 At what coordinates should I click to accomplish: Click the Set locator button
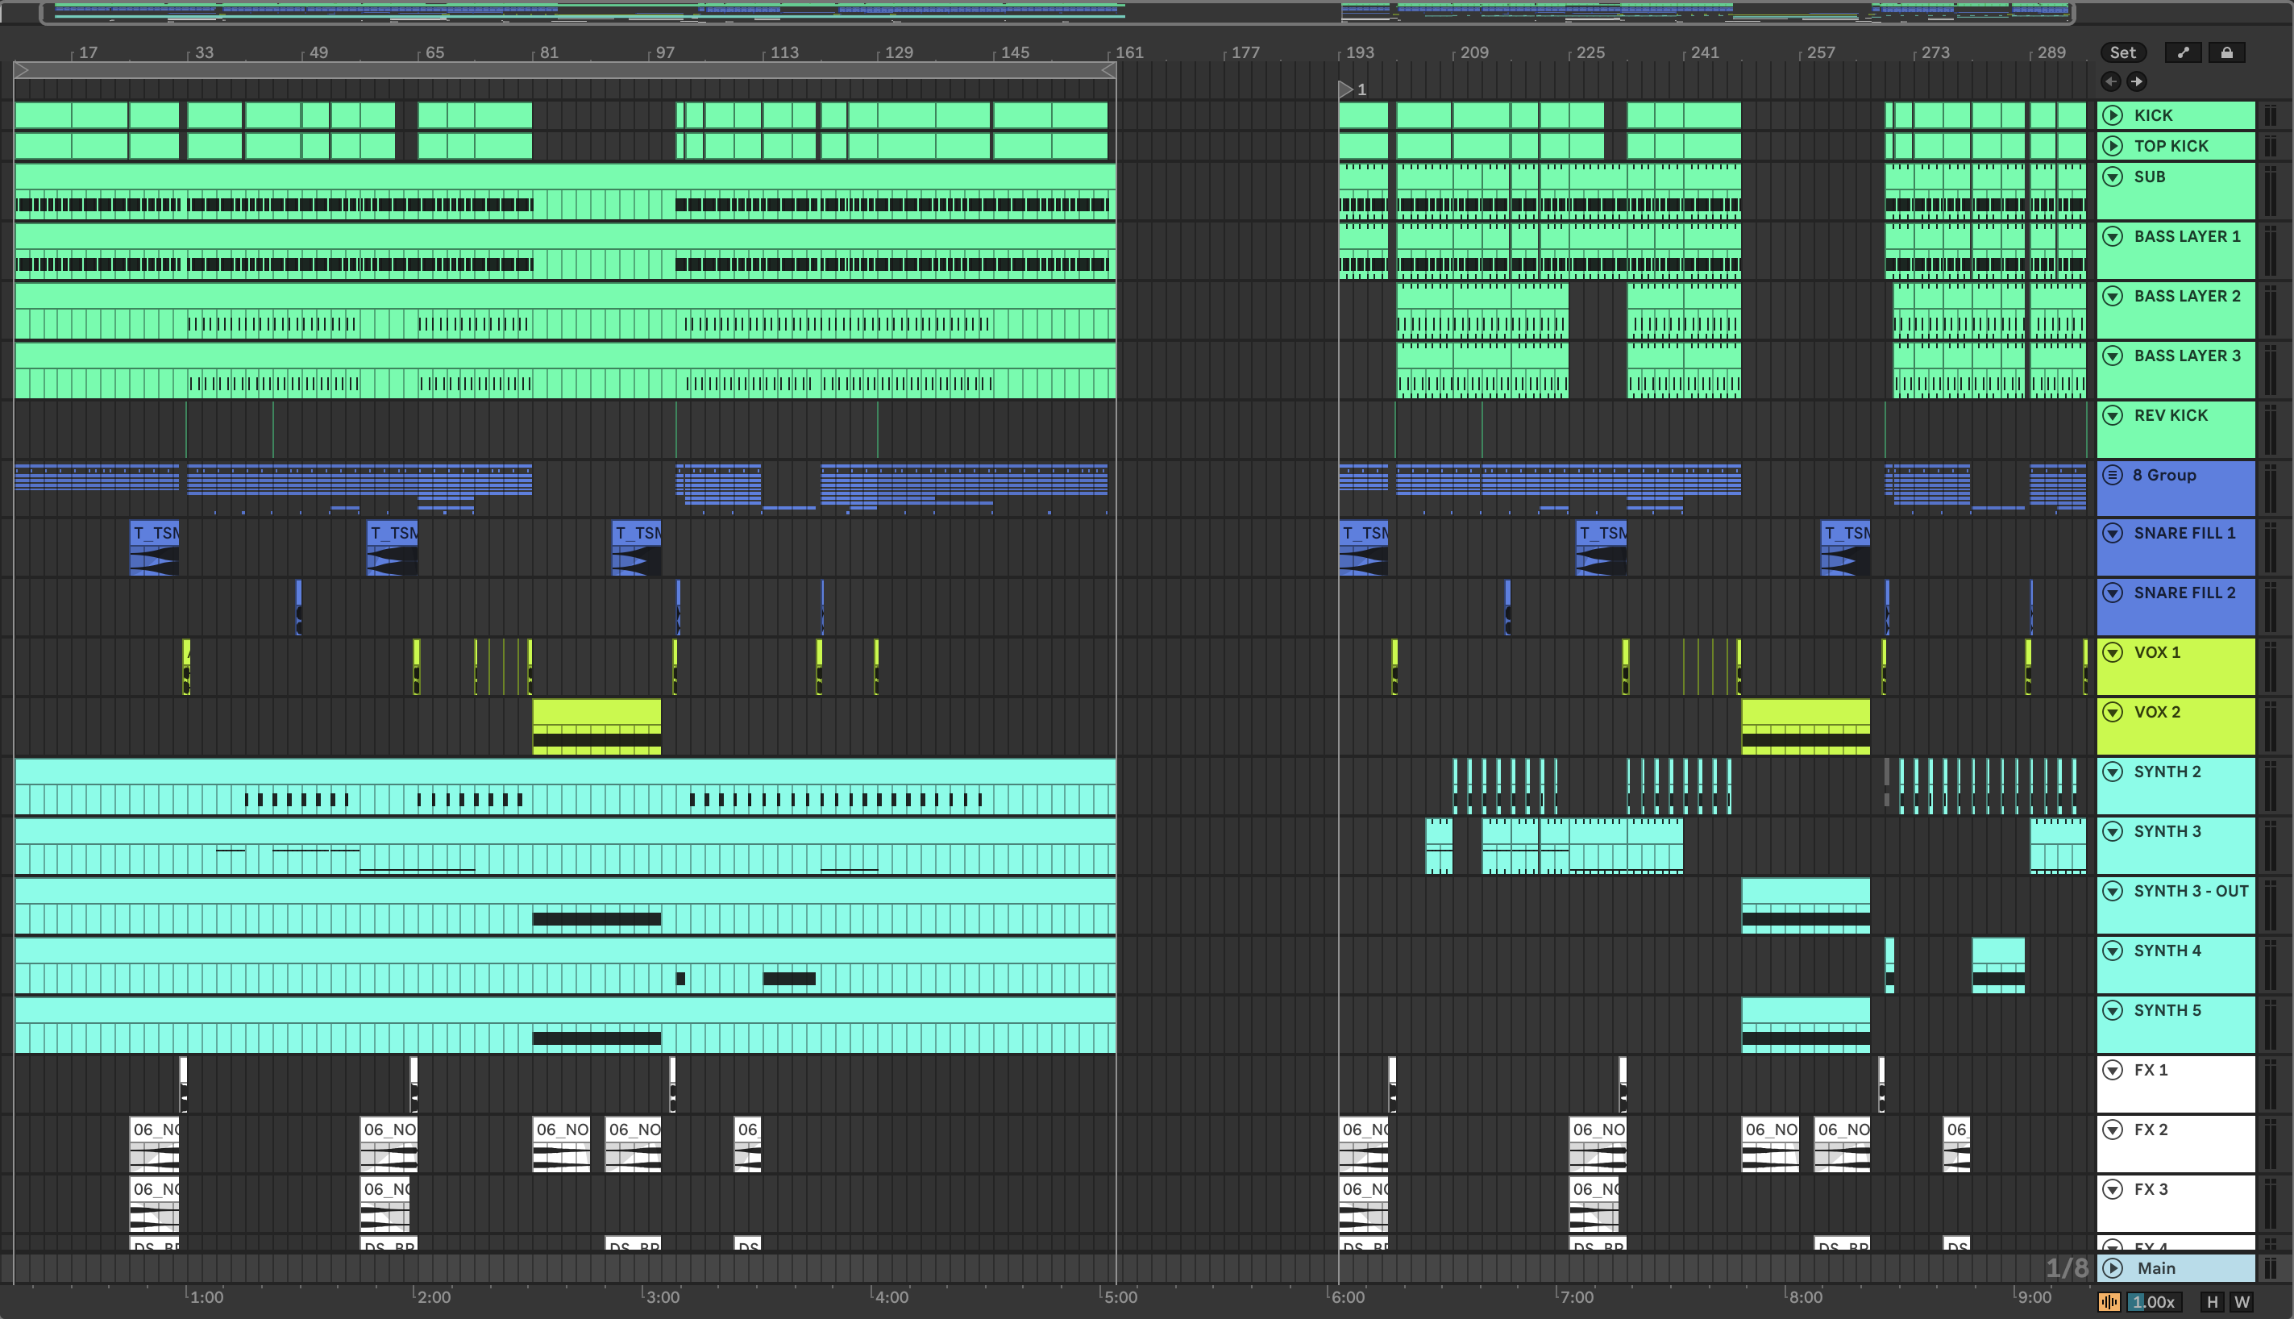pos(2123,52)
